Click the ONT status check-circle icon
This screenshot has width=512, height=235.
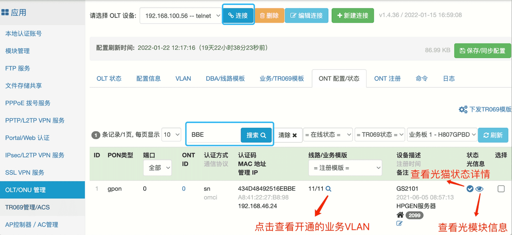pyautogui.click(x=470, y=189)
